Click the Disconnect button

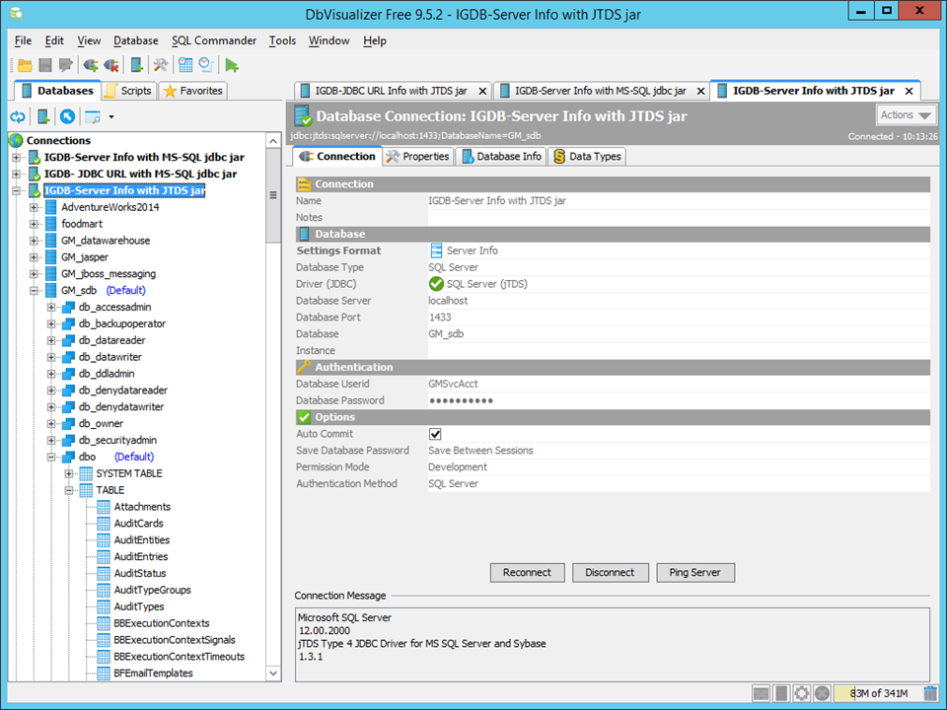[x=610, y=572]
